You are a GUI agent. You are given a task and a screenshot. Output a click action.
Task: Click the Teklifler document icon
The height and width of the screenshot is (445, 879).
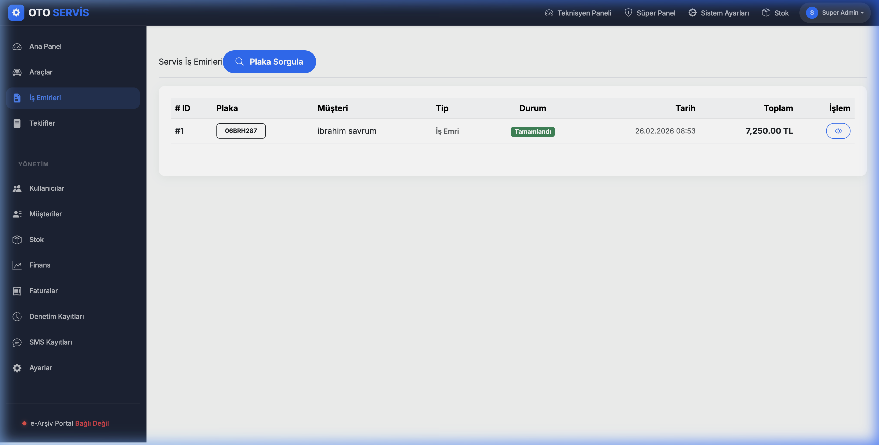click(17, 124)
